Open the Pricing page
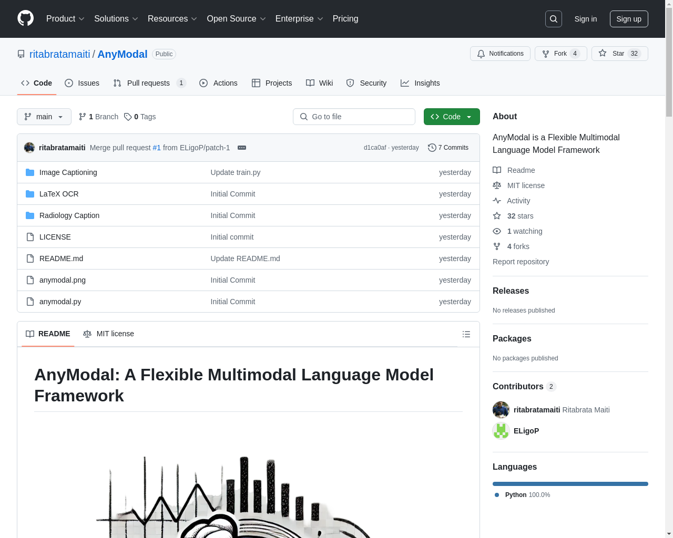This screenshot has width=673, height=538. (x=345, y=19)
